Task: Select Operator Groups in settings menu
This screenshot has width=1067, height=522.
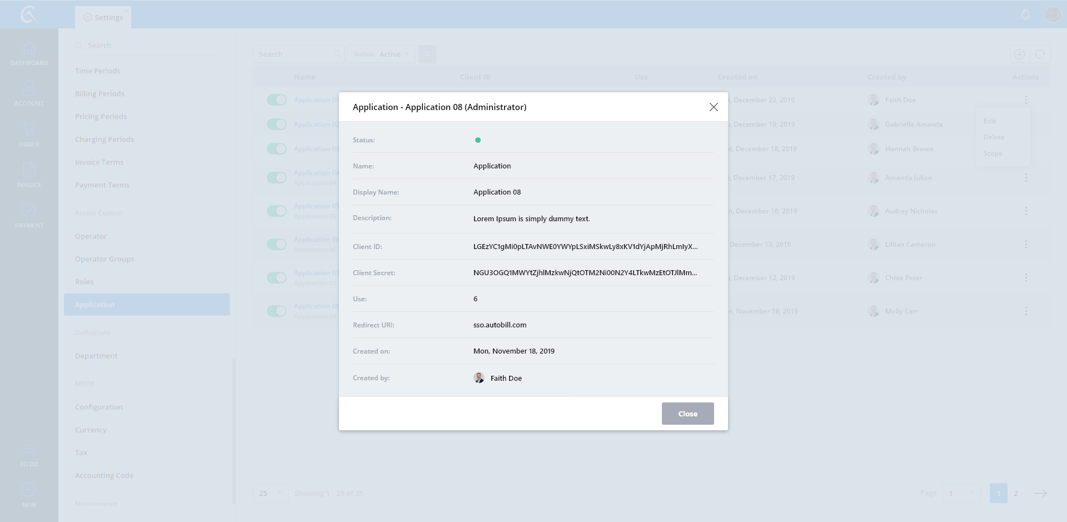Action: (x=104, y=259)
